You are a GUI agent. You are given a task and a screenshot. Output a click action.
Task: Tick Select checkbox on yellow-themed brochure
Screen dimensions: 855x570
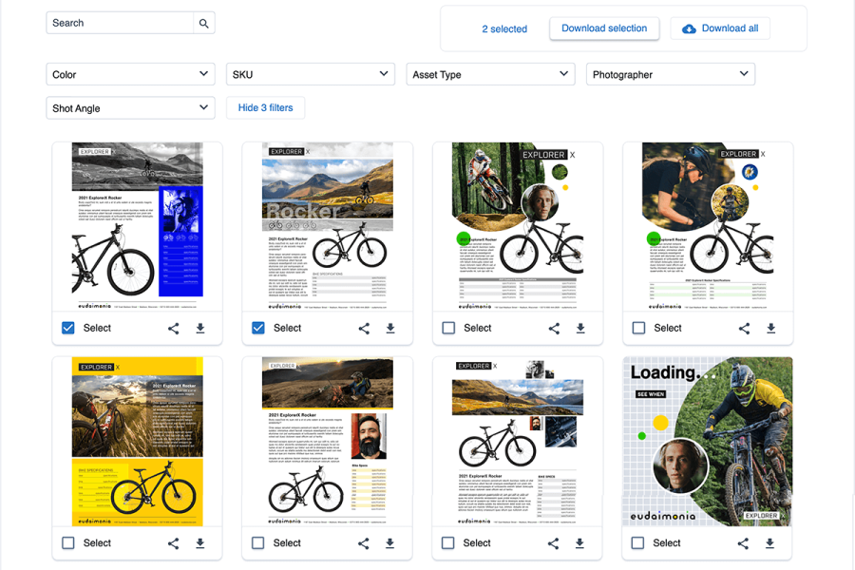coord(68,543)
